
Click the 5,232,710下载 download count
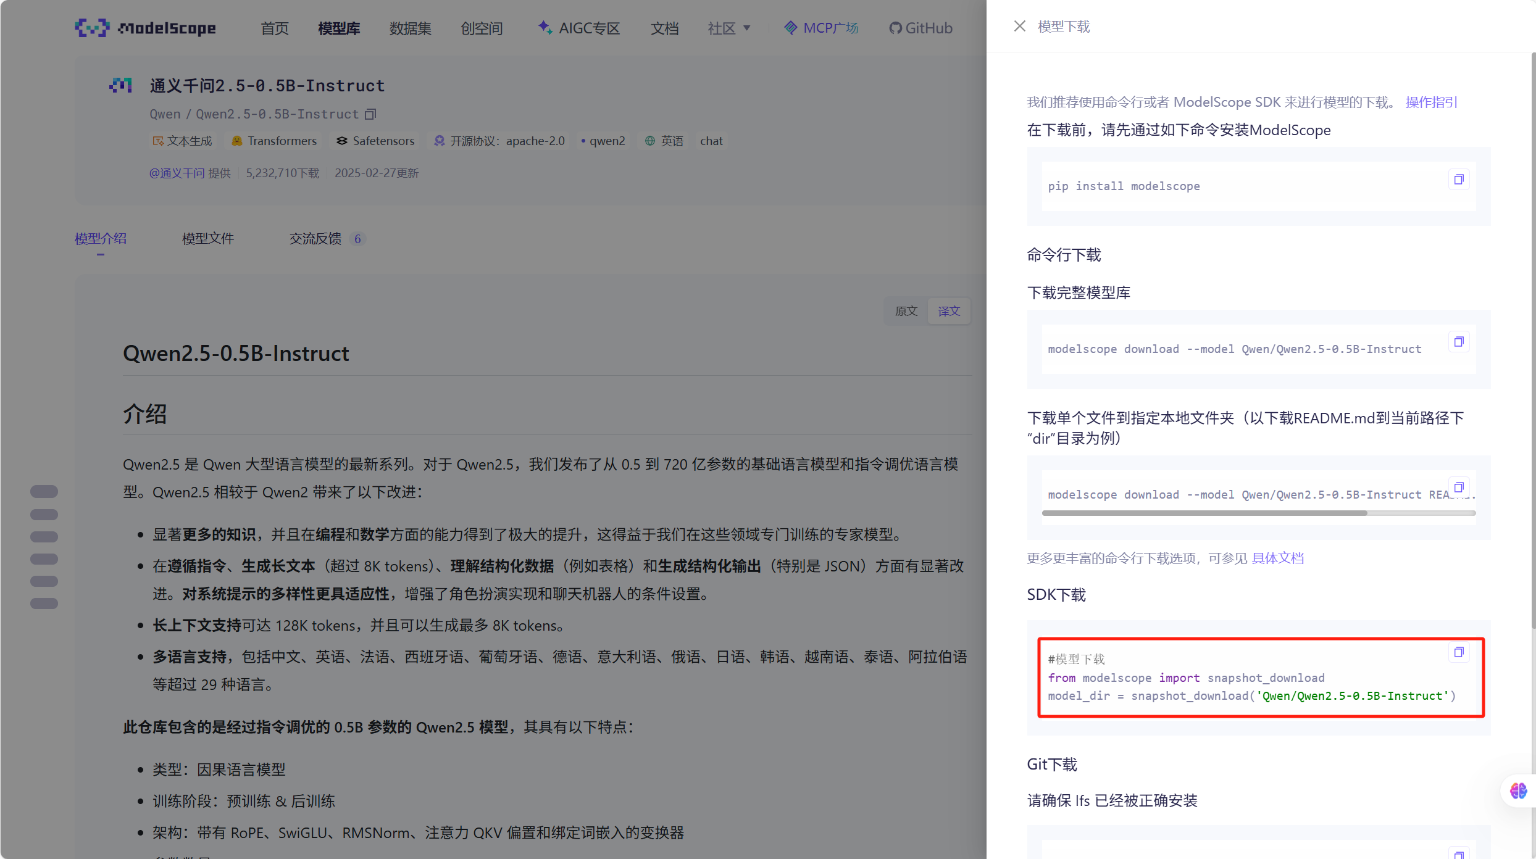point(283,173)
